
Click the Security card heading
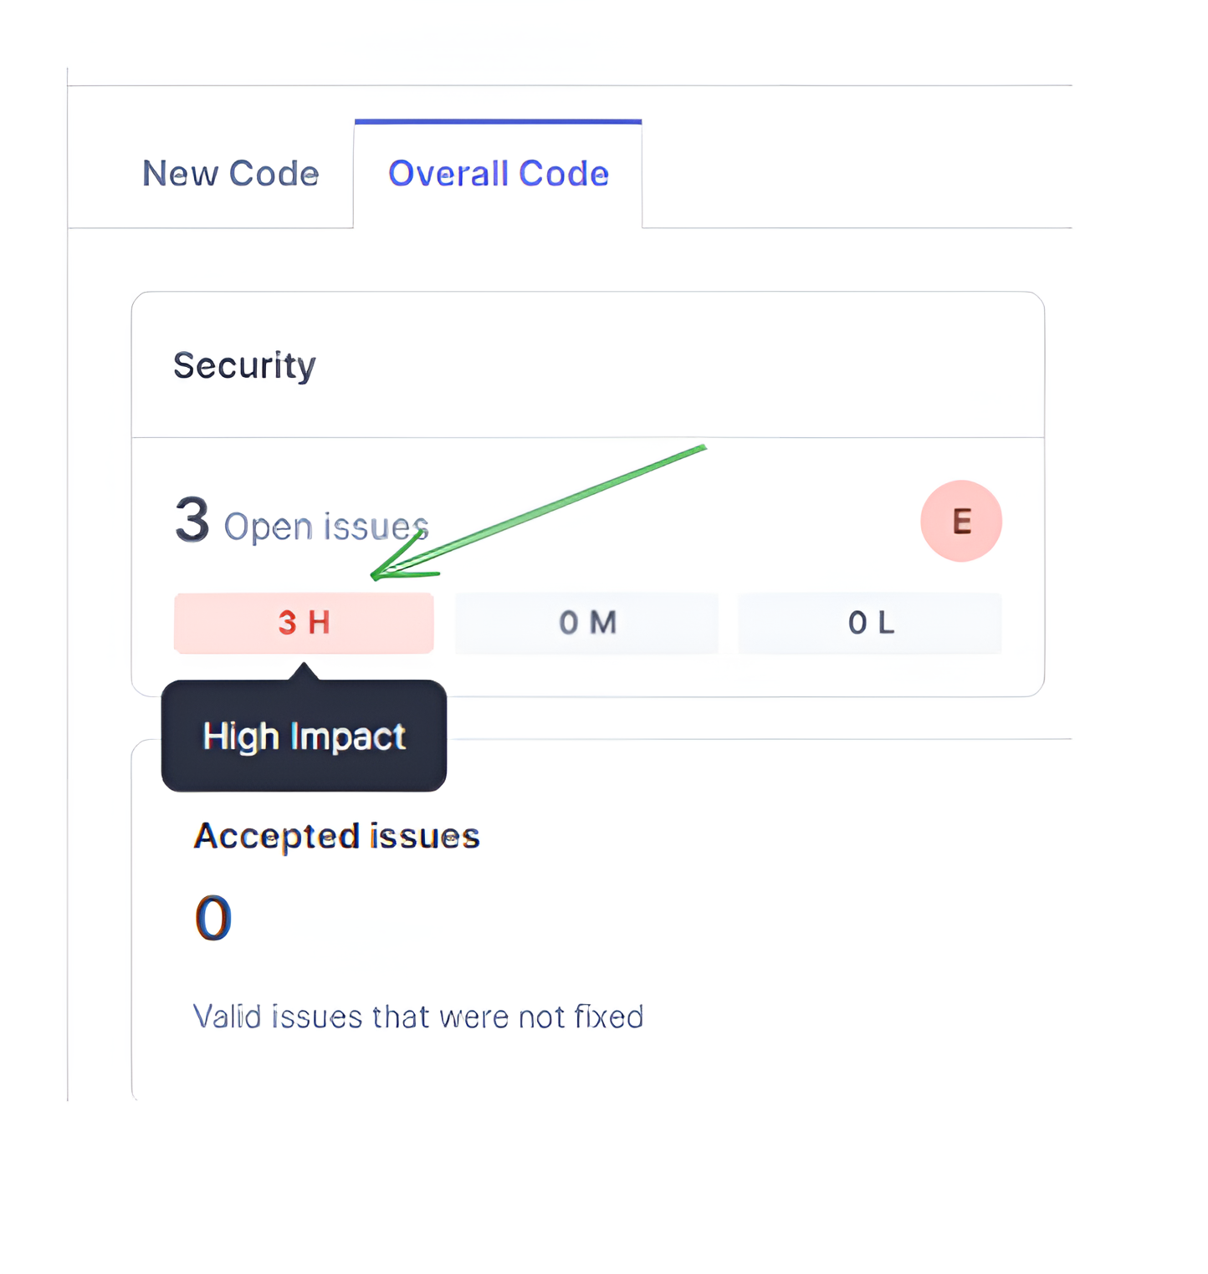point(244,365)
